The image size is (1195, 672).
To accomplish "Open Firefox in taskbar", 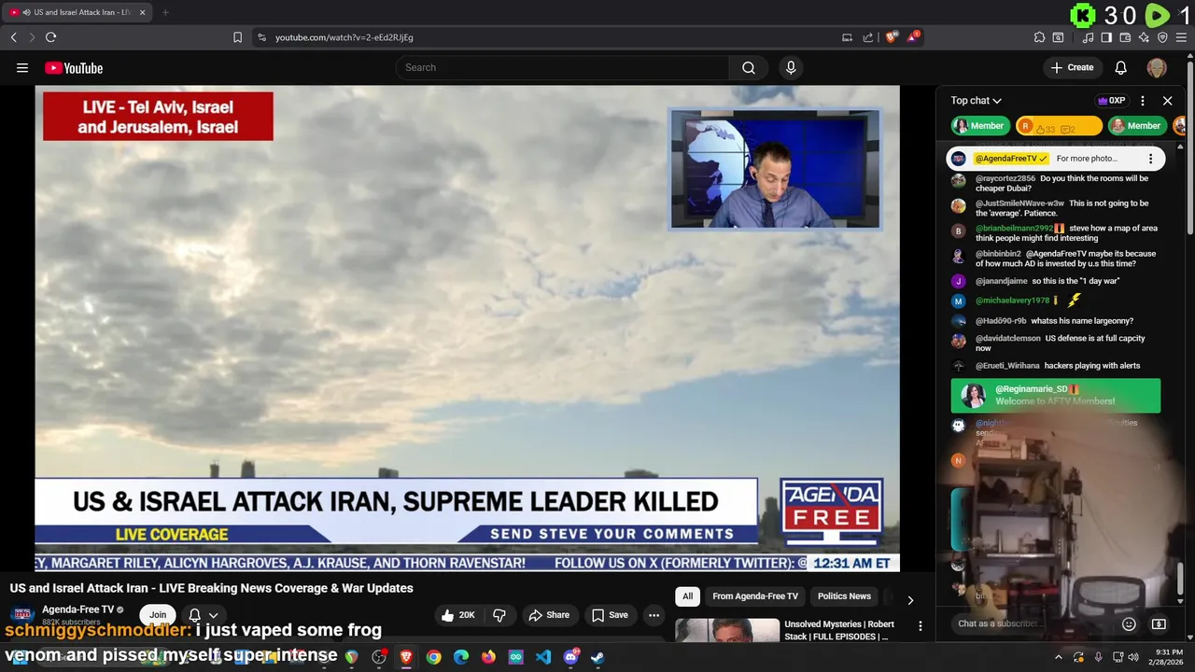I will (488, 657).
